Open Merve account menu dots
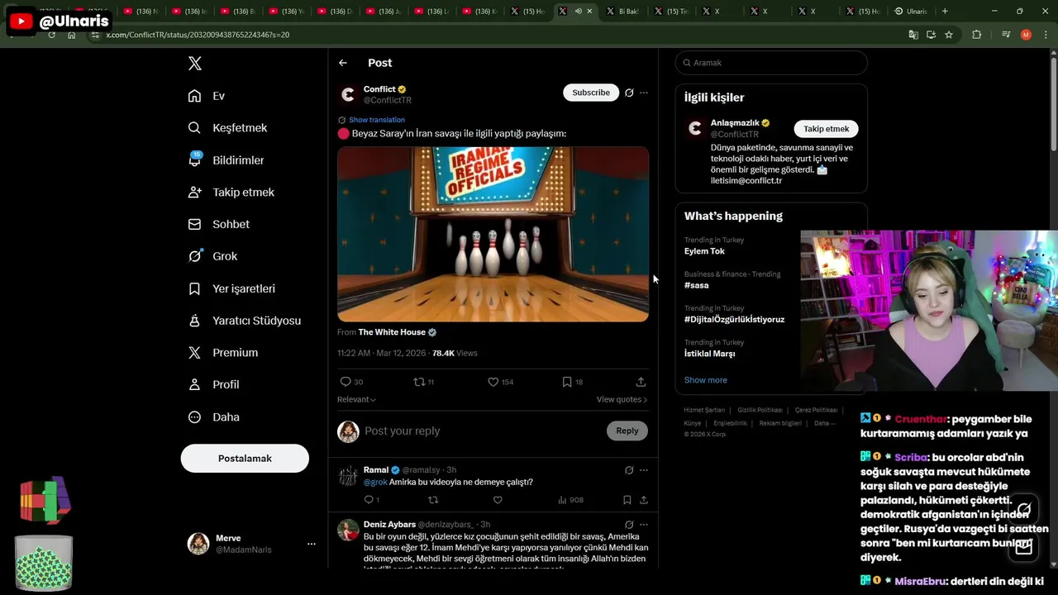The image size is (1058, 595). 312,544
